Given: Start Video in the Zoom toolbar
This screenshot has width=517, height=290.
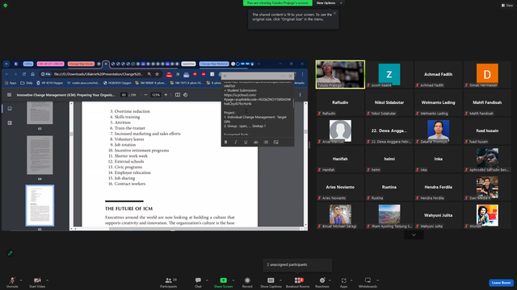Looking at the screenshot, I should click(x=37, y=282).
